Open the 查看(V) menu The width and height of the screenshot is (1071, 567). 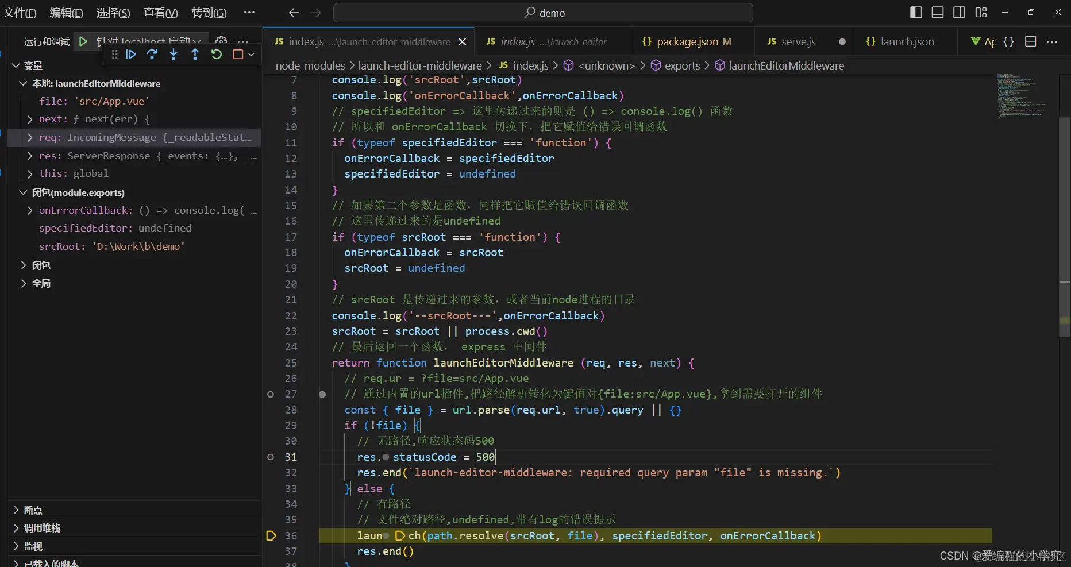[160, 13]
